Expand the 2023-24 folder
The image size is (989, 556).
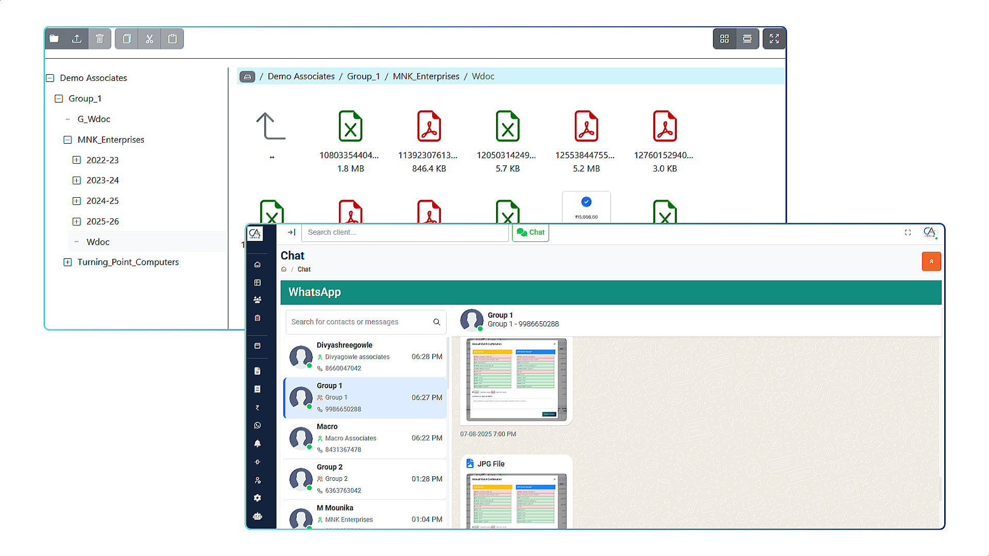pos(76,180)
